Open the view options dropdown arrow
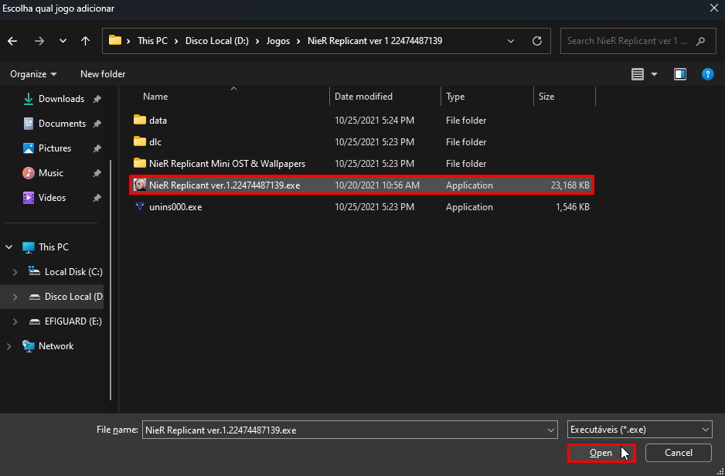Image resolution: width=725 pixels, height=476 pixels. [655, 74]
